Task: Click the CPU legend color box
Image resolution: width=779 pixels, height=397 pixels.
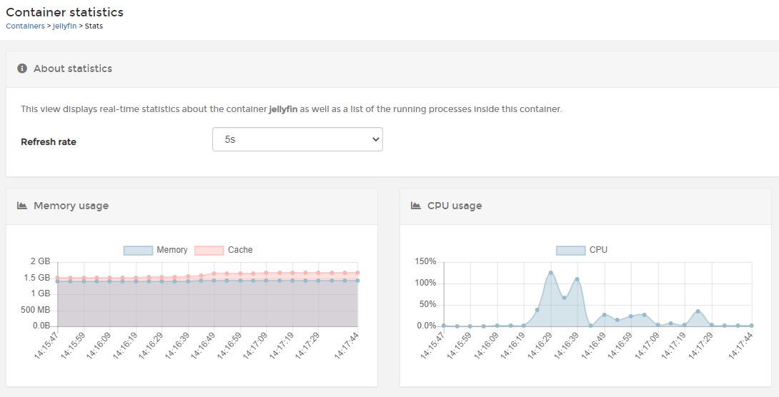Action: (570, 250)
